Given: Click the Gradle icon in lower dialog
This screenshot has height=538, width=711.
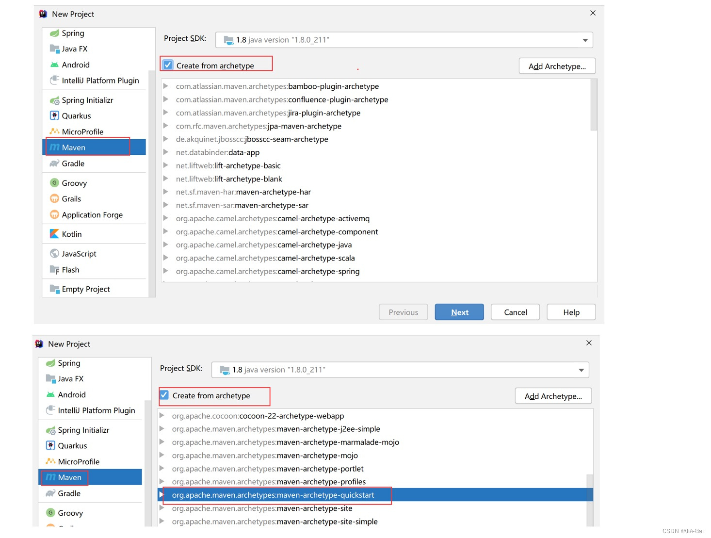Looking at the screenshot, I should tap(50, 493).
